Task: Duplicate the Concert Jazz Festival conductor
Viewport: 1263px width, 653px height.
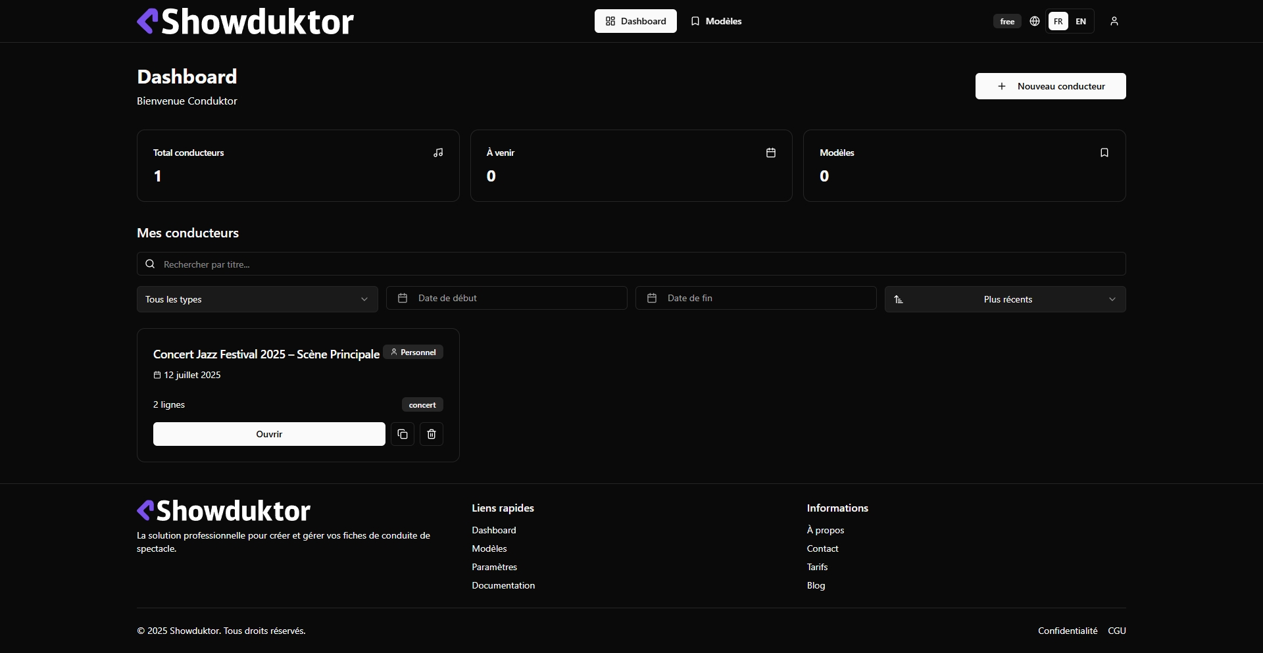Action: pyautogui.click(x=403, y=434)
